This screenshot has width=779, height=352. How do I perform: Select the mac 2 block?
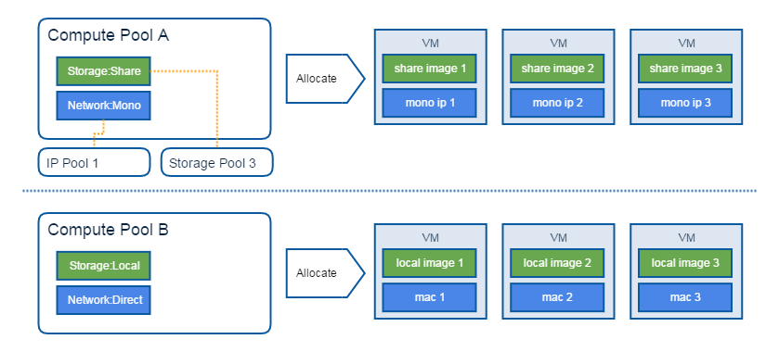pyautogui.click(x=557, y=297)
